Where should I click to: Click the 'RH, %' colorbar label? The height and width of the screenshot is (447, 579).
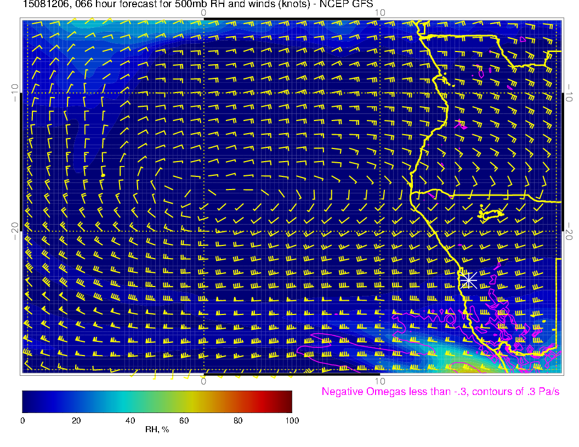pos(157,430)
